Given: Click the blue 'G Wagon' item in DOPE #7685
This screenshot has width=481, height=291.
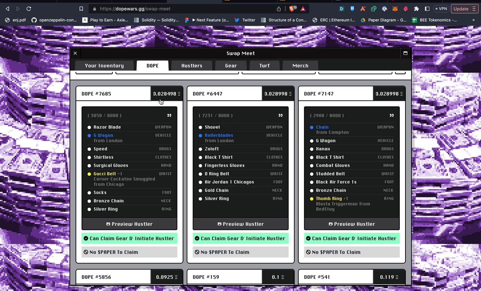Looking at the screenshot, I should 103,135.
